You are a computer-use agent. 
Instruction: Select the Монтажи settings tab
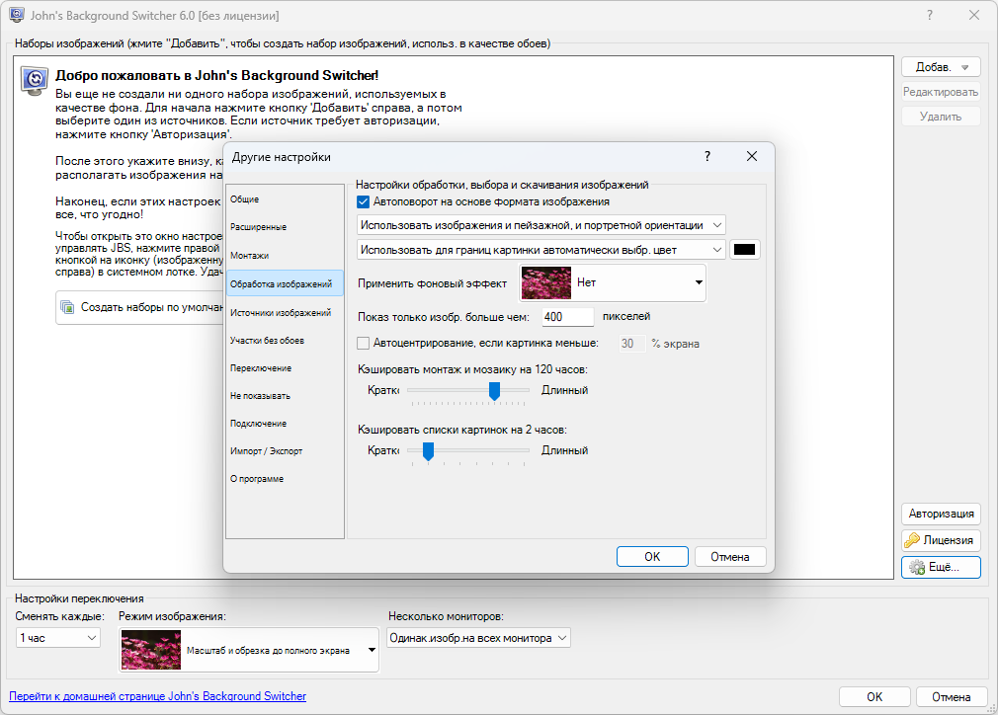point(249,256)
